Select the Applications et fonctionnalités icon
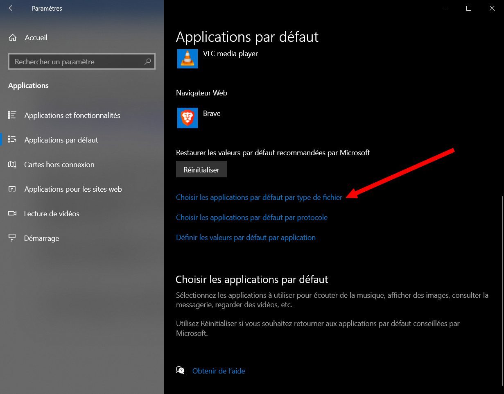The height and width of the screenshot is (394, 504). tap(12, 115)
